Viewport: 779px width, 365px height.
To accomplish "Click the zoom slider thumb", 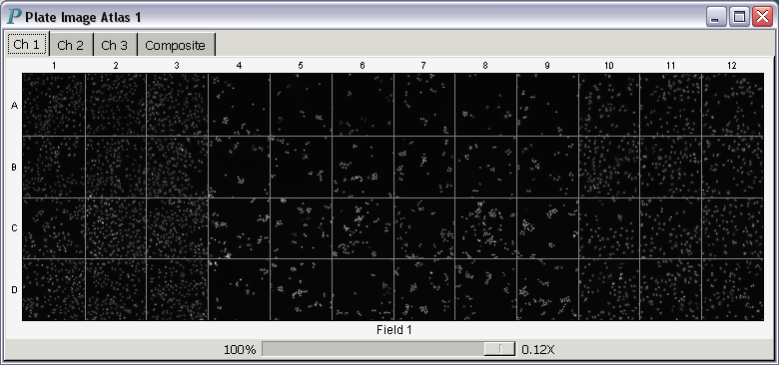I will [x=499, y=349].
